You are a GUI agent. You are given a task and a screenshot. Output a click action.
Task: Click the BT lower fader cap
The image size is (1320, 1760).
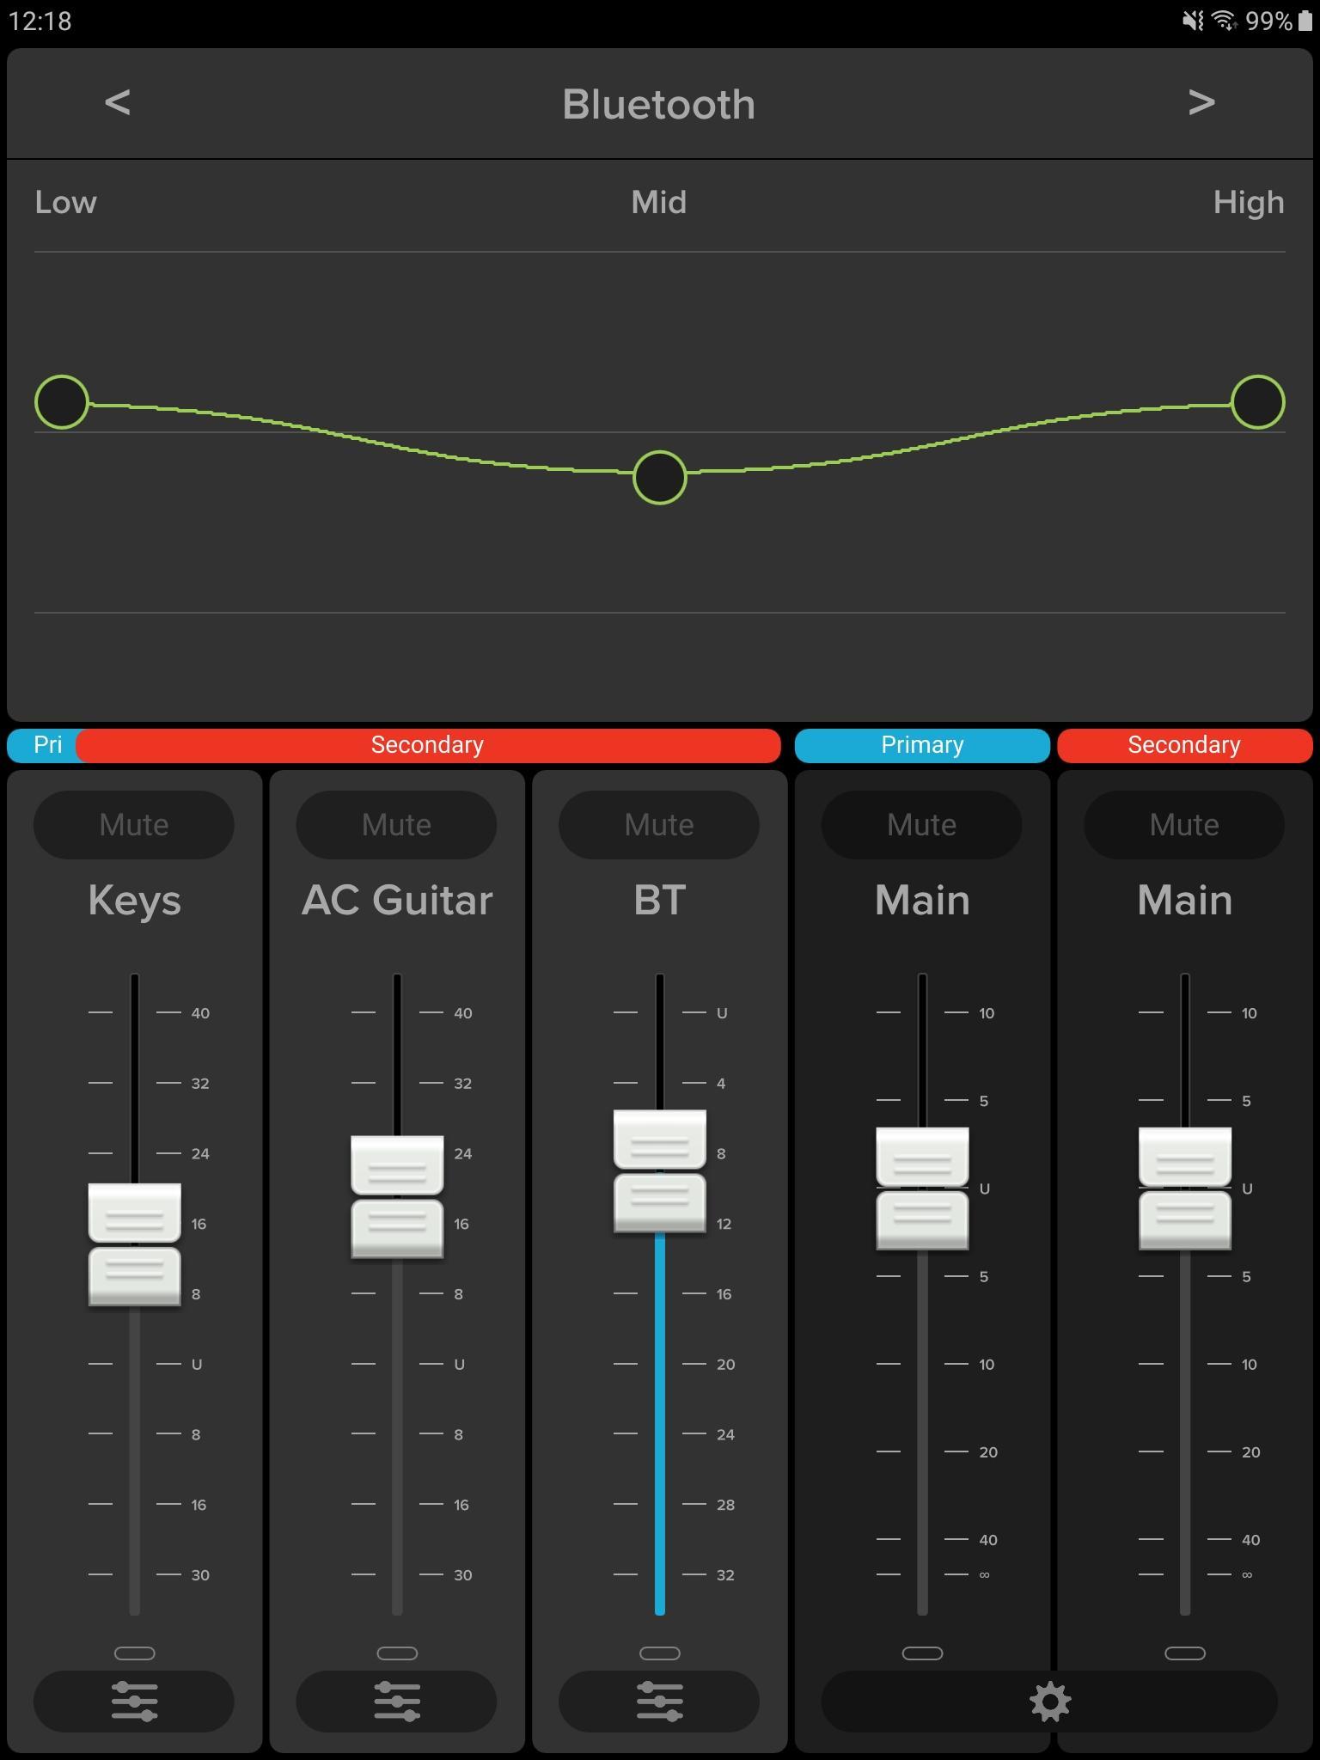660,1203
